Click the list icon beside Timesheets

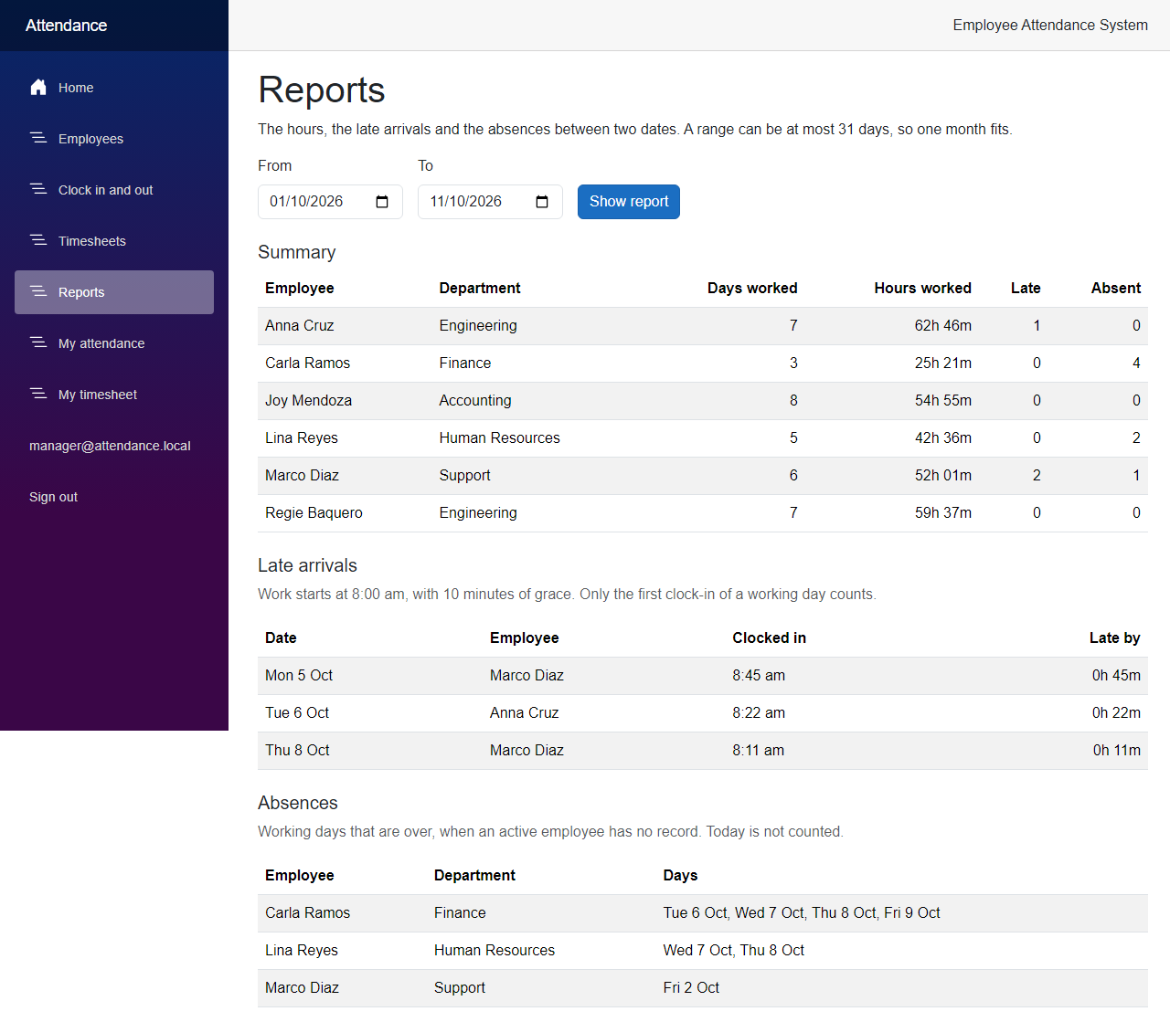pyautogui.click(x=38, y=240)
